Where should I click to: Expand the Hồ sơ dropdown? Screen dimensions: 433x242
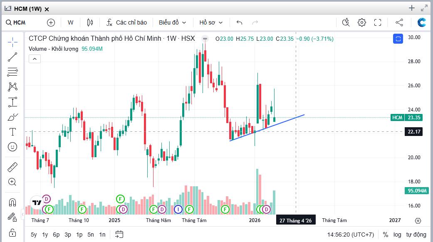(211, 22)
